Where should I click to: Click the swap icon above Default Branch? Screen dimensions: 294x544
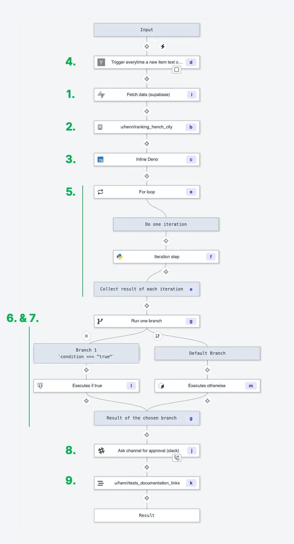157,336
